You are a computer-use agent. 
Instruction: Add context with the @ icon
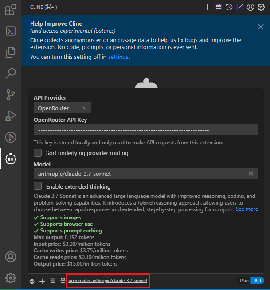pyautogui.click(x=32, y=281)
